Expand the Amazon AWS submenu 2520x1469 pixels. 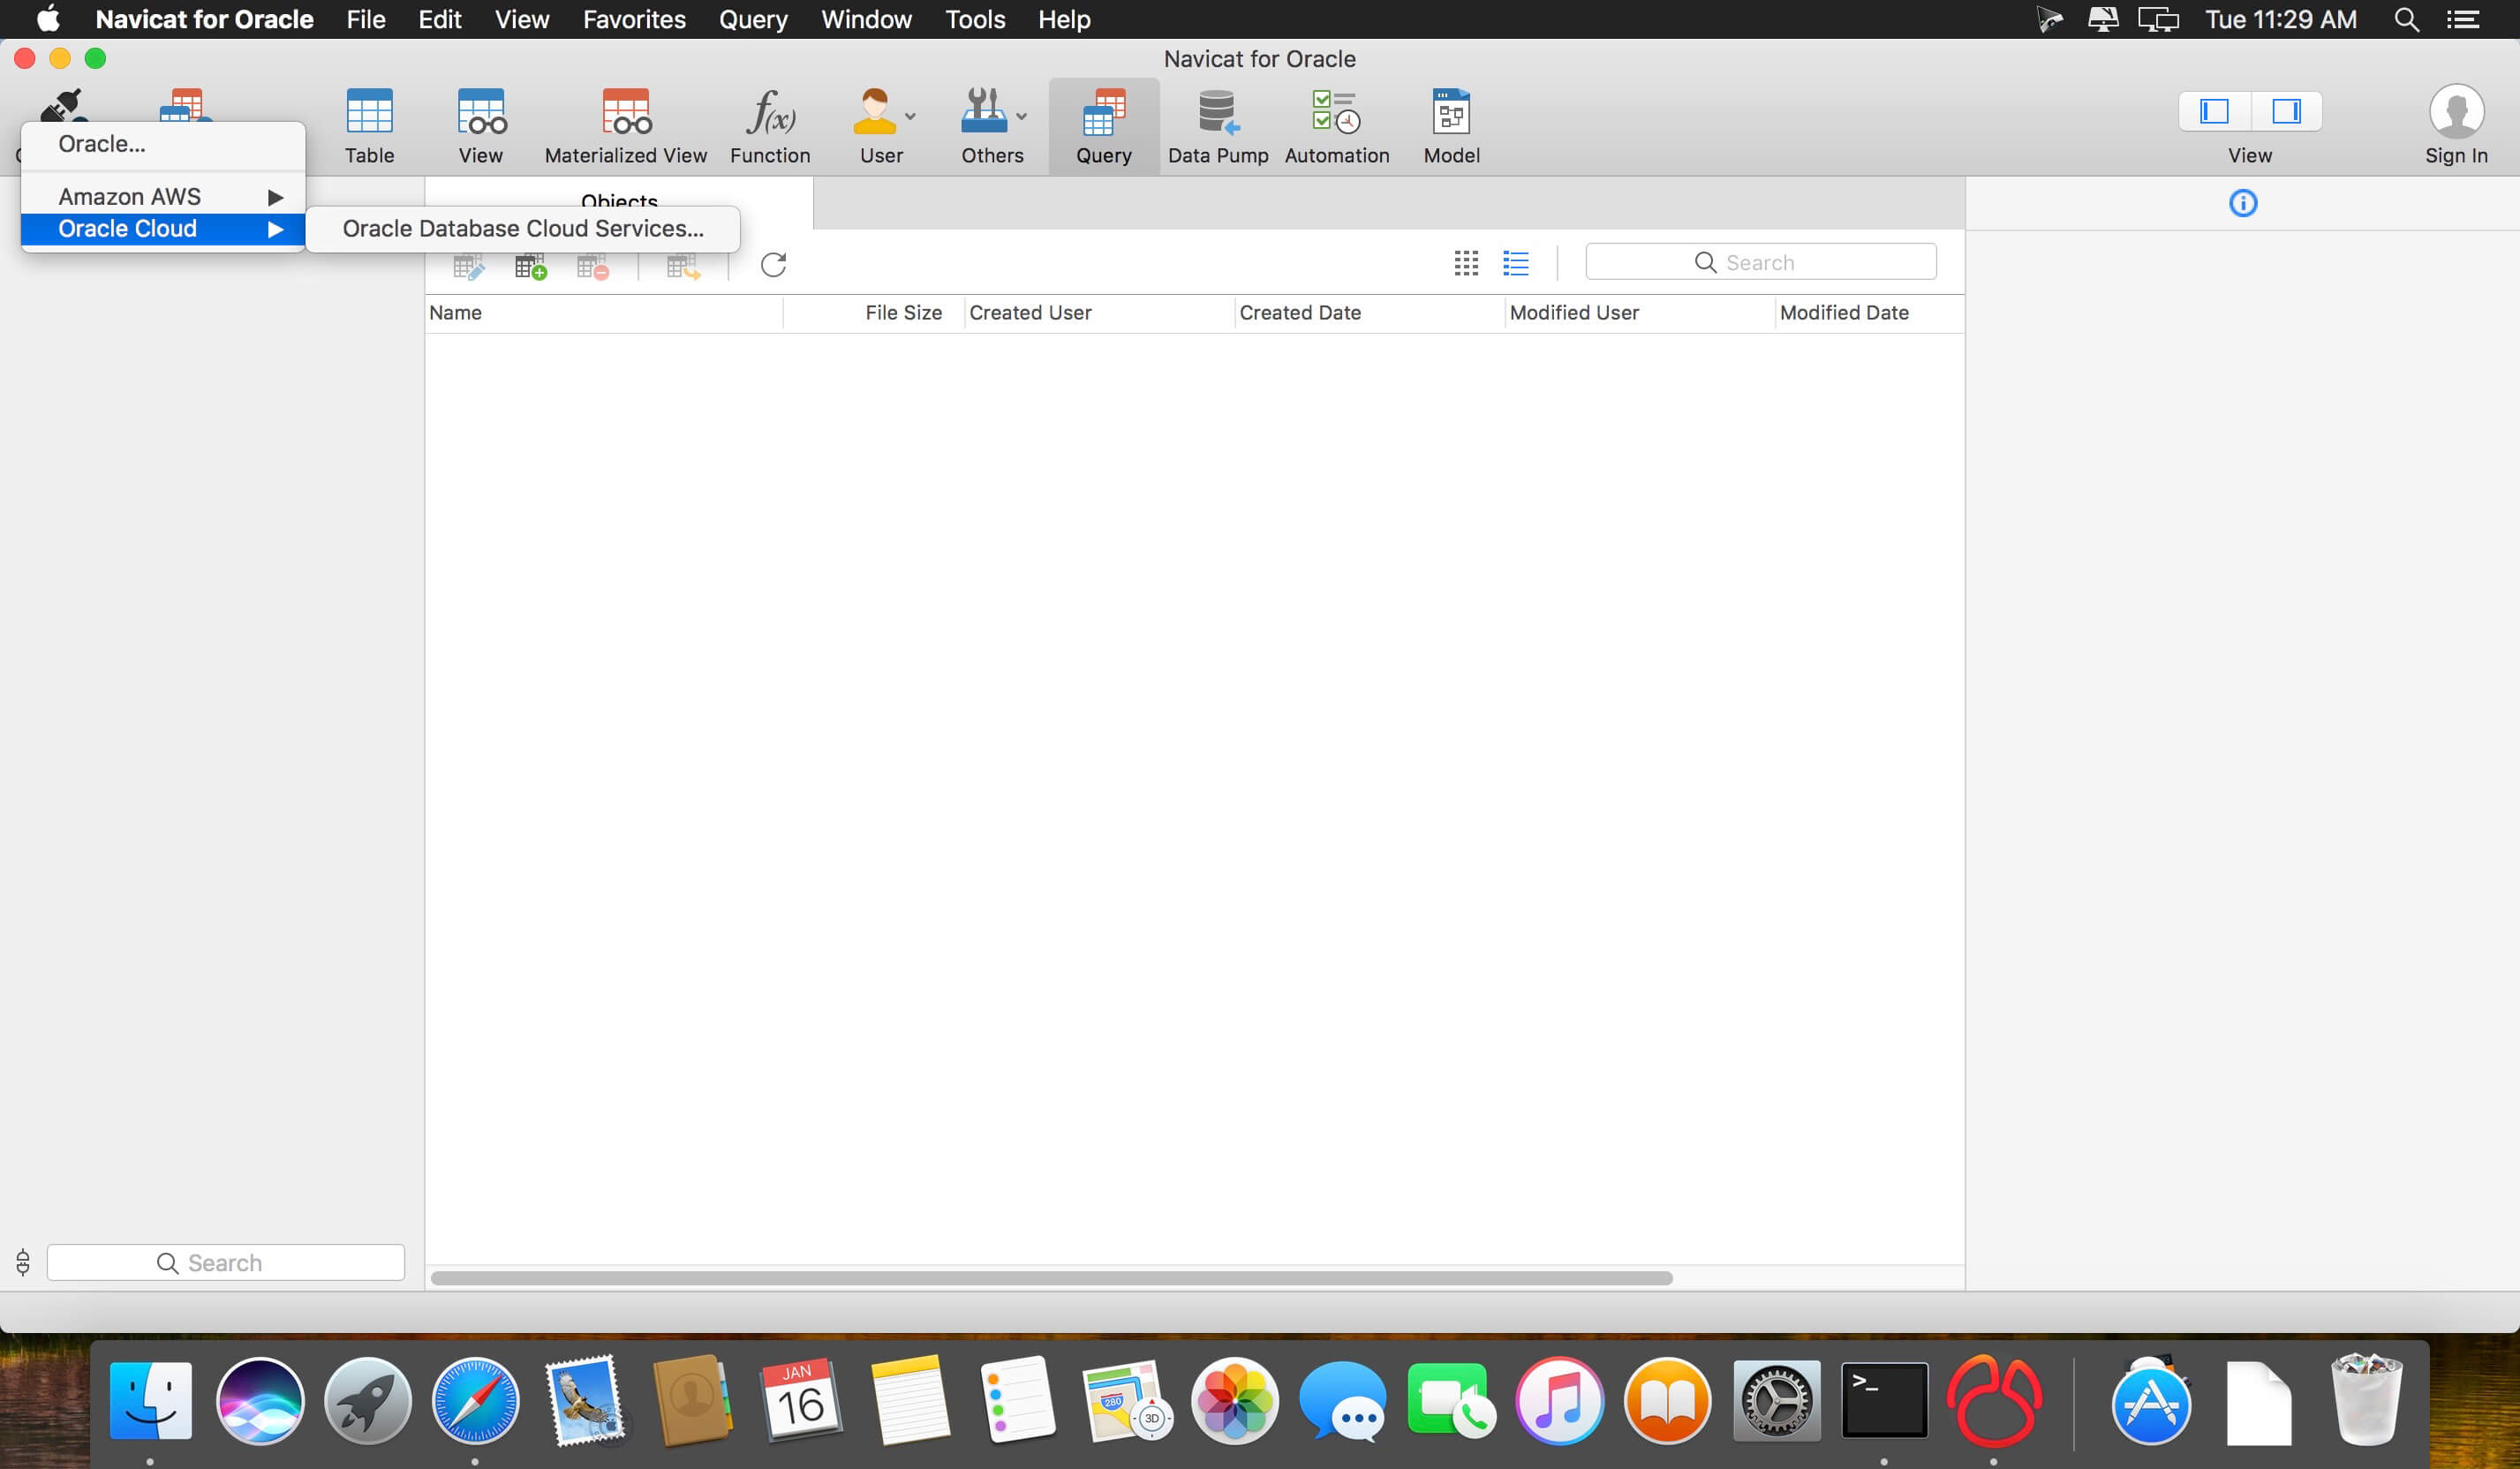coord(163,196)
